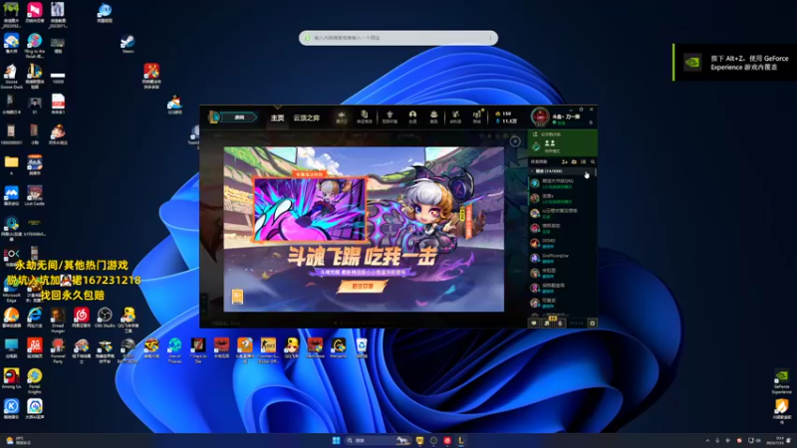
Task: Open the chat bubble icon at client bottom
Action: point(534,323)
